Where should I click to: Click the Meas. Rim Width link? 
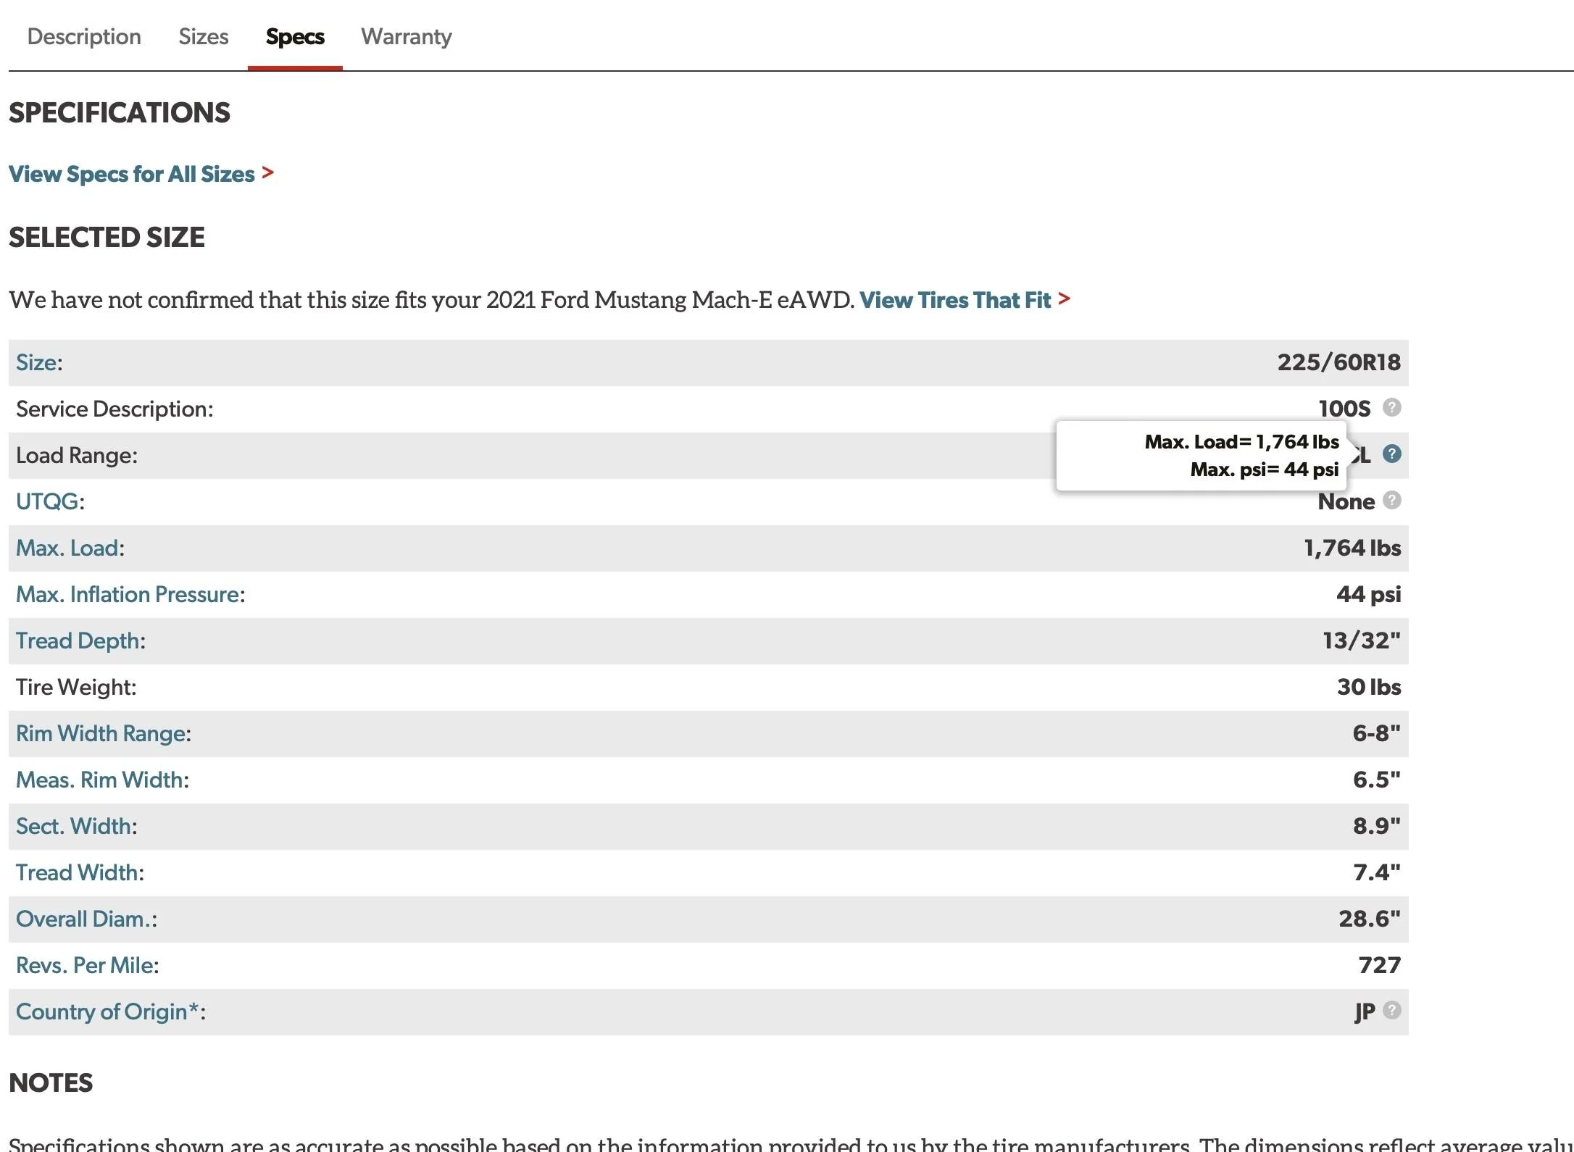(99, 780)
